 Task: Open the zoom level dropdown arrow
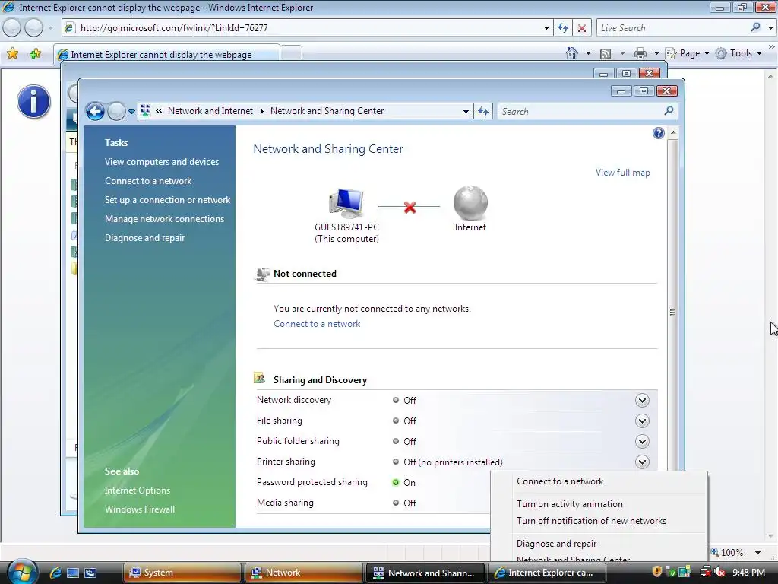(757, 552)
